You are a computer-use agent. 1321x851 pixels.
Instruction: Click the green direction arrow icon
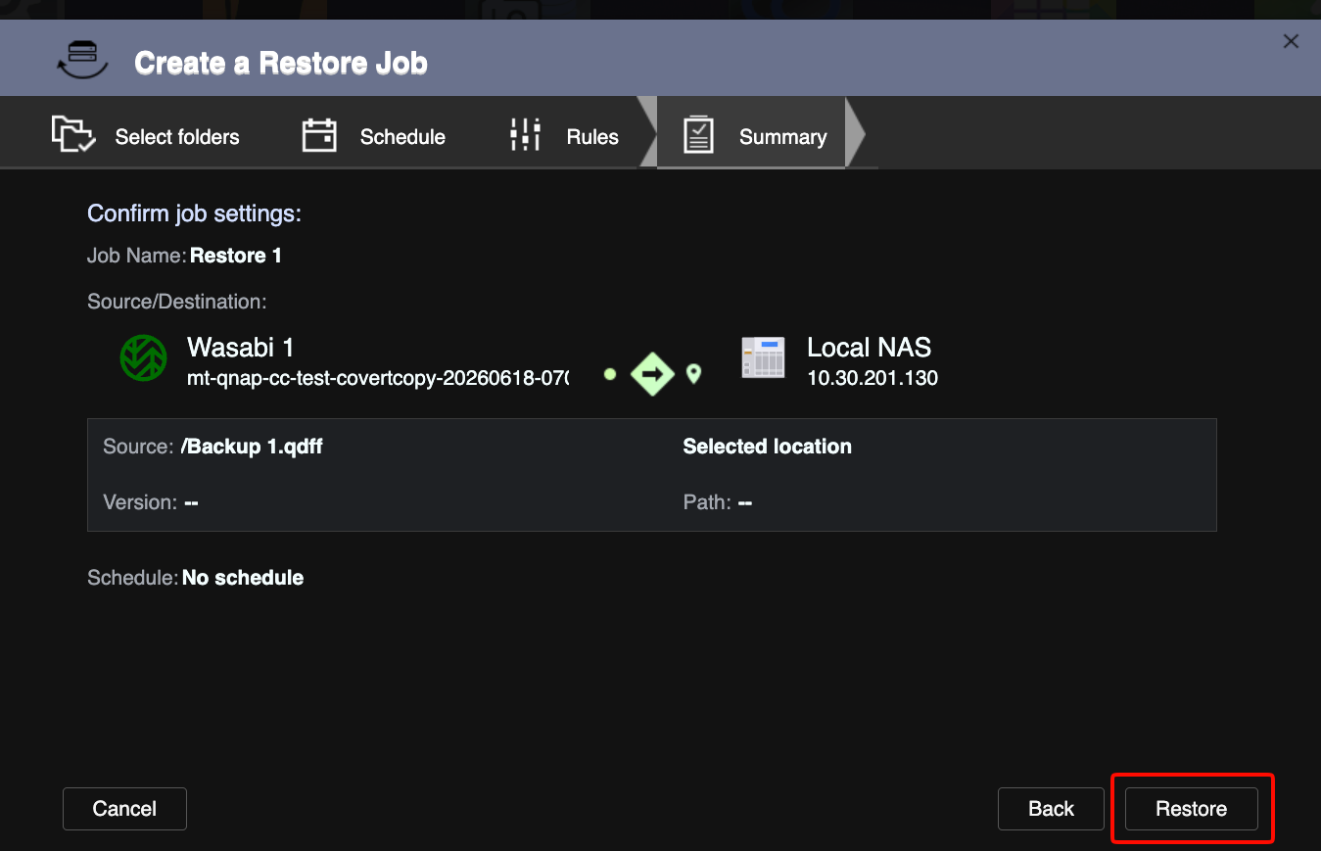point(652,373)
